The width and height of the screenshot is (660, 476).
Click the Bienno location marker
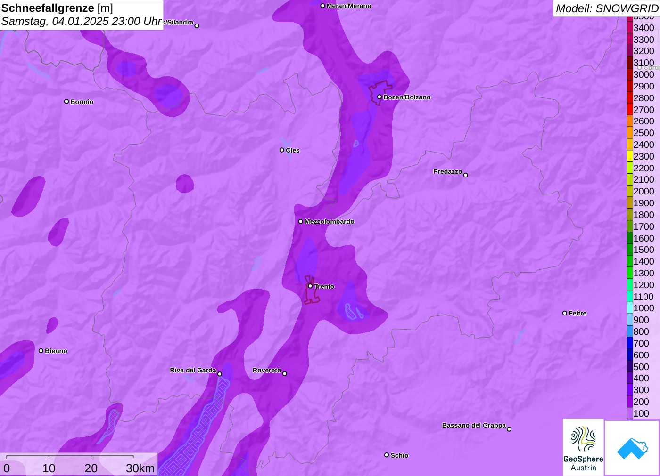pyautogui.click(x=41, y=351)
